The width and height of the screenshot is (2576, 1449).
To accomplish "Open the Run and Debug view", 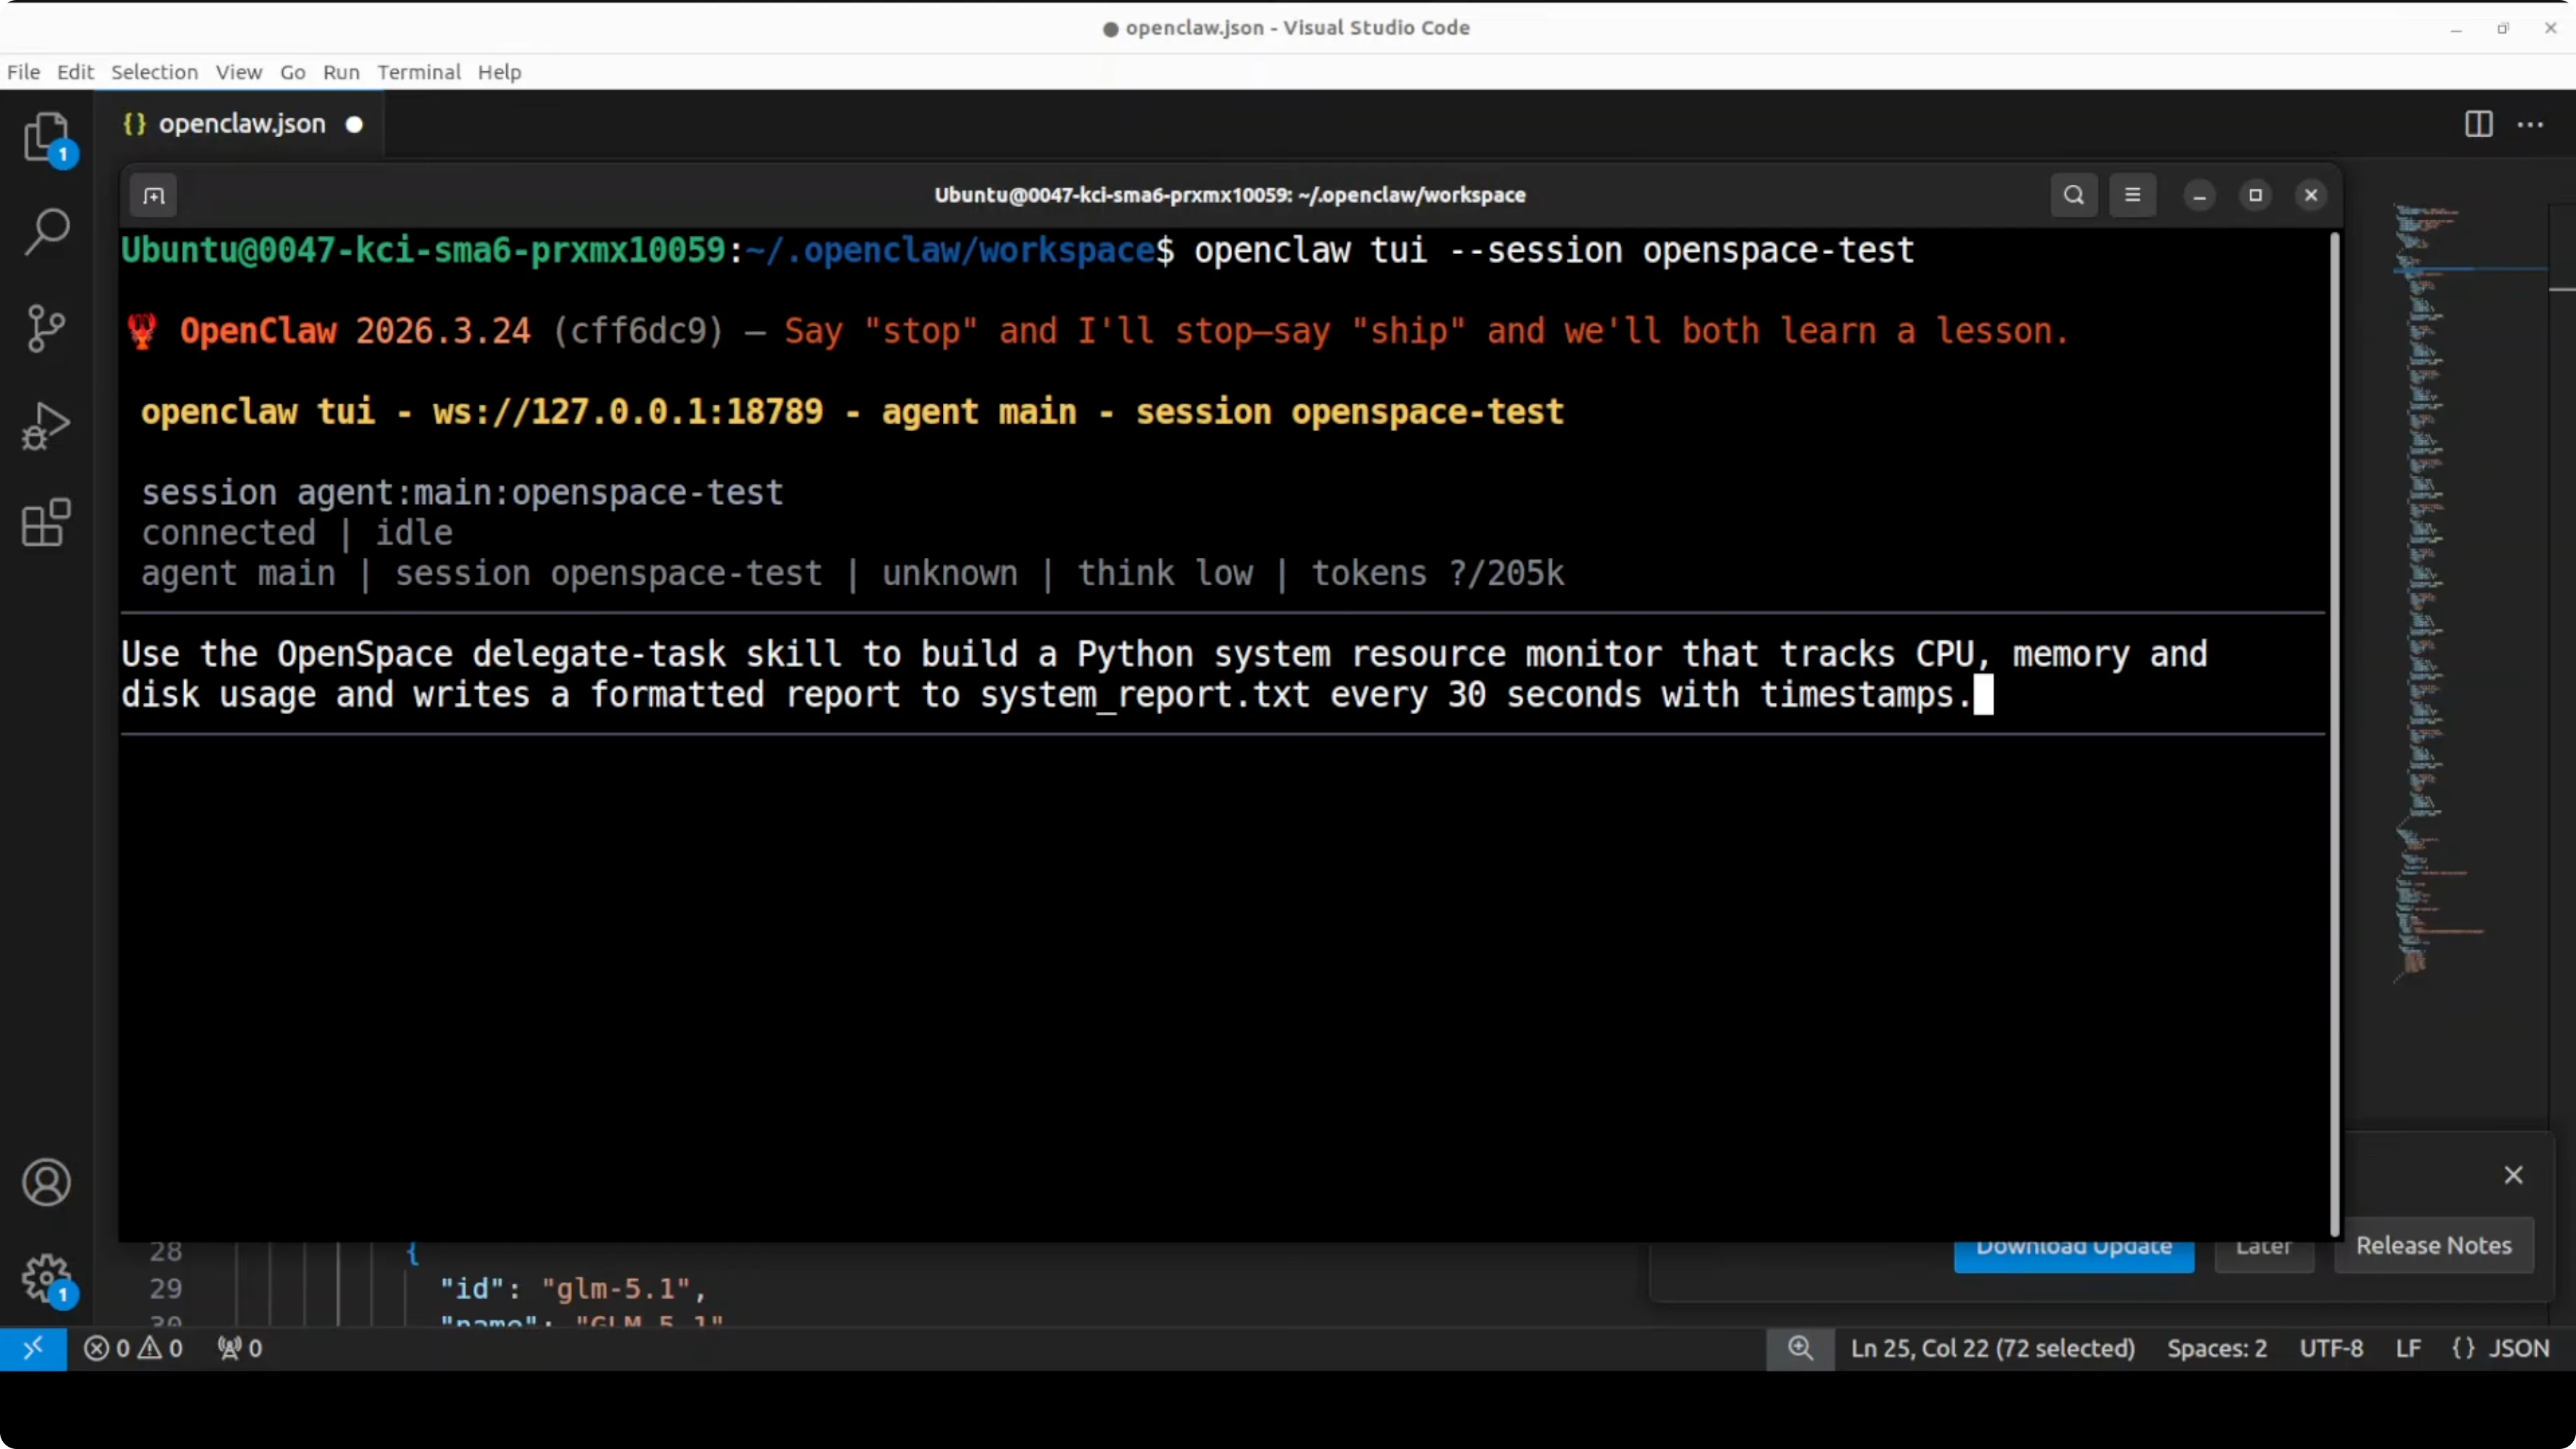I will (46, 426).
